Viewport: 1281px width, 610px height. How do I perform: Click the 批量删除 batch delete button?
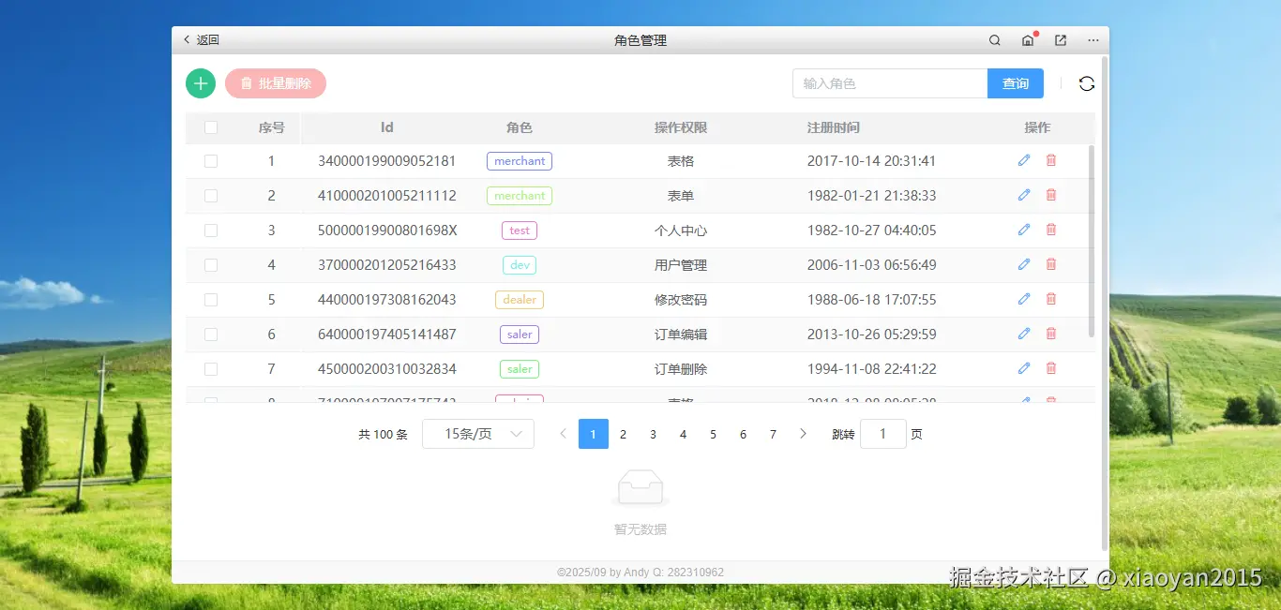pos(276,83)
